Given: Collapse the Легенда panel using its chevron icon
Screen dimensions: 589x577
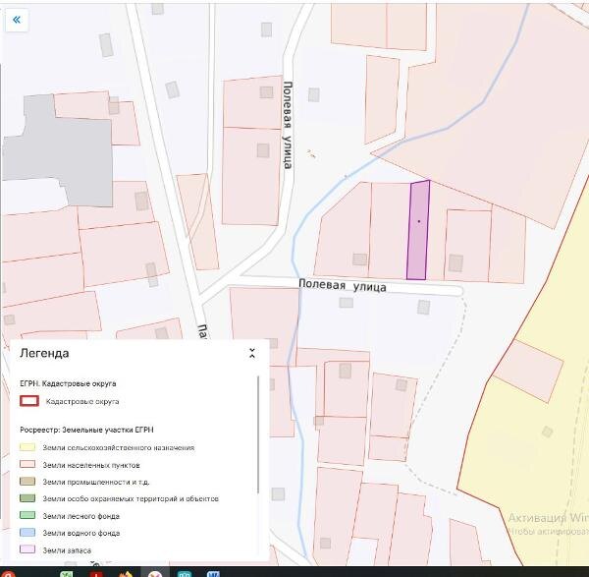Looking at the screenshot, I should click(252, 353).
